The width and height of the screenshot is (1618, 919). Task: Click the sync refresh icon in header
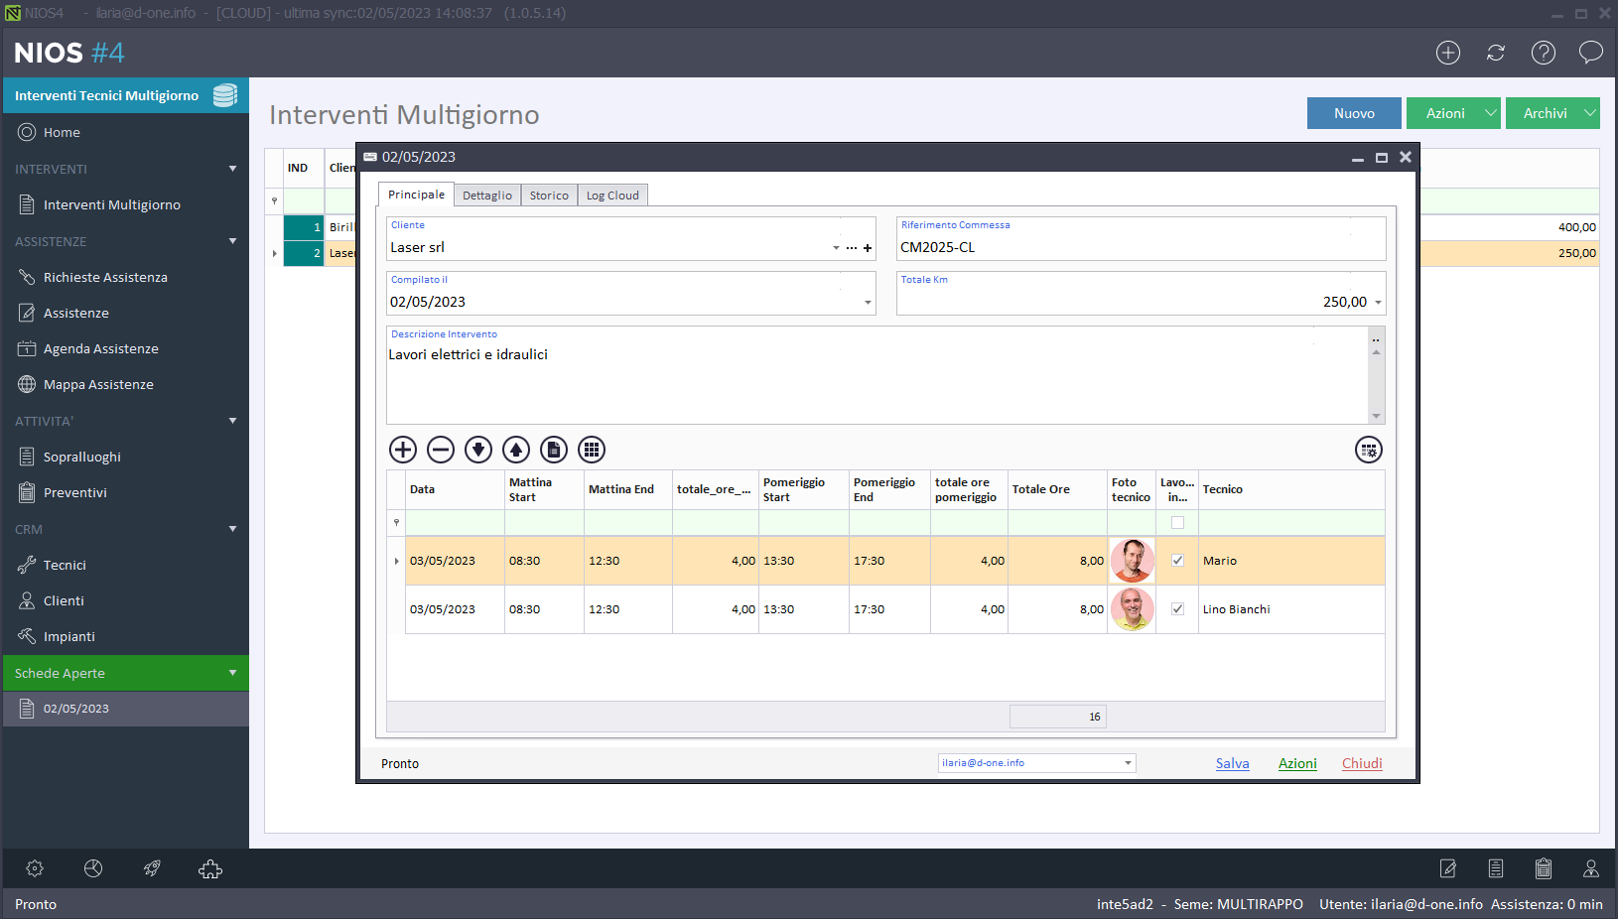[1496, 53]
